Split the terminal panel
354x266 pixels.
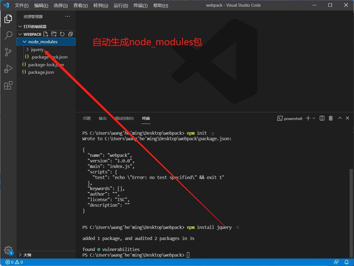pyautogui.click(x=322, y=118)
